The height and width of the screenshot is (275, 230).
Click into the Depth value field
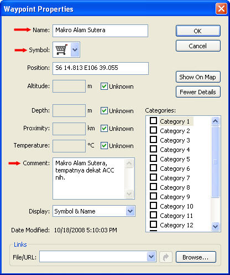tap(69, 110)
